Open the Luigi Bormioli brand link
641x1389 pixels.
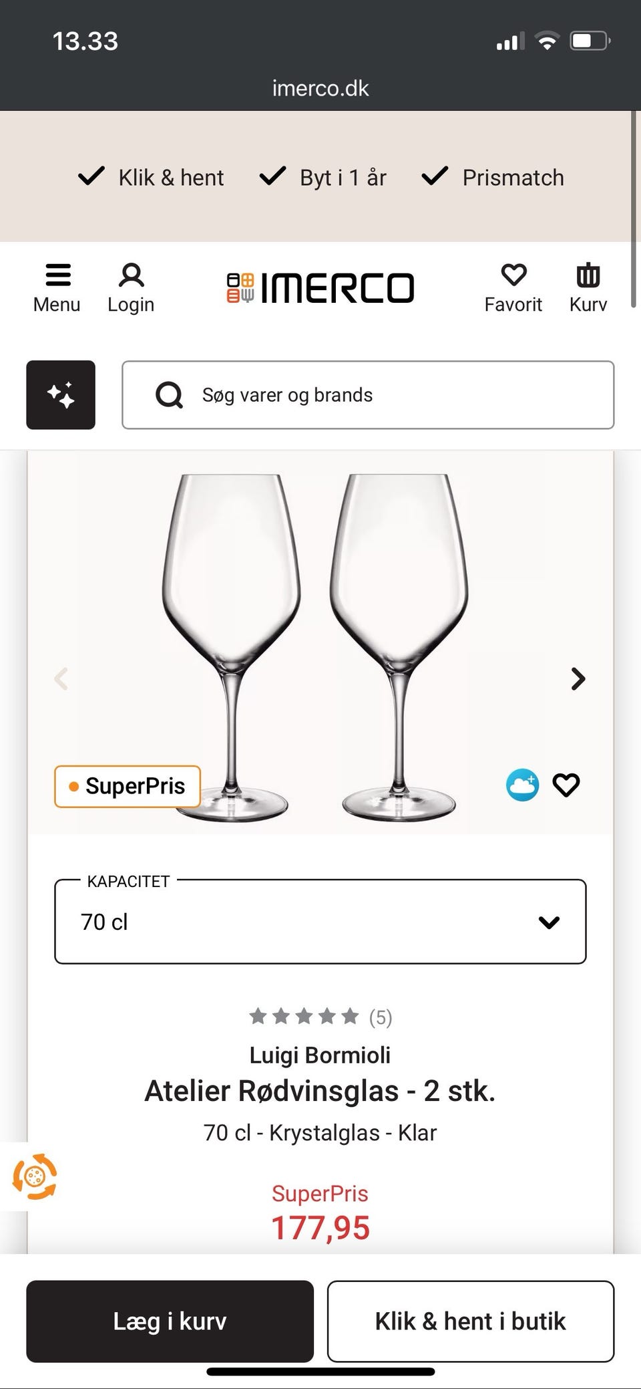[320, 1055]
